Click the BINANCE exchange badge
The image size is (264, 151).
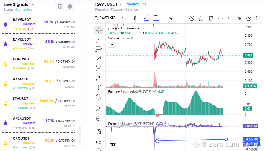pyautogui.click(x=133, y=4)
